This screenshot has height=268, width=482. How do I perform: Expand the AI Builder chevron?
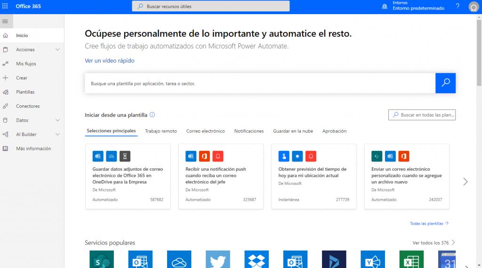pyautogui.click(x=57, y=134)
